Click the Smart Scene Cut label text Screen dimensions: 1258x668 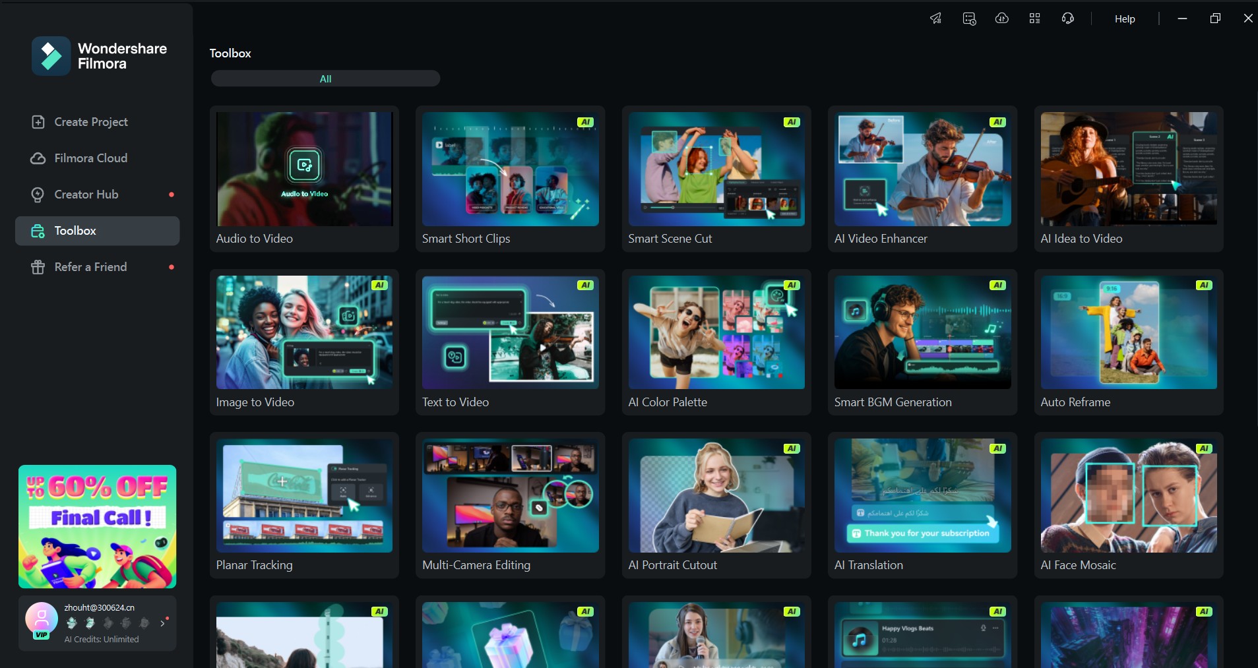coord(670,239)
